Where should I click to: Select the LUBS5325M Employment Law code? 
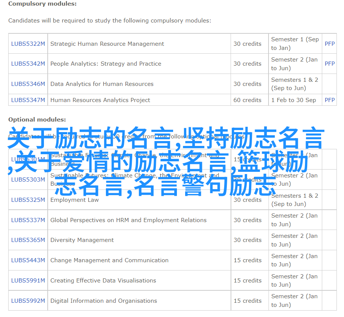[x=28, y=200]
